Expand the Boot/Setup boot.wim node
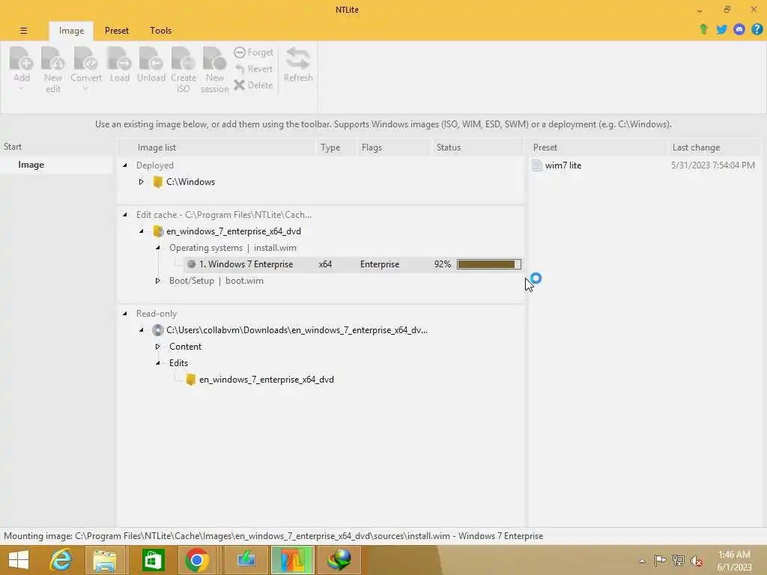Viewport: 767px width, 575px height. point(158,281)
